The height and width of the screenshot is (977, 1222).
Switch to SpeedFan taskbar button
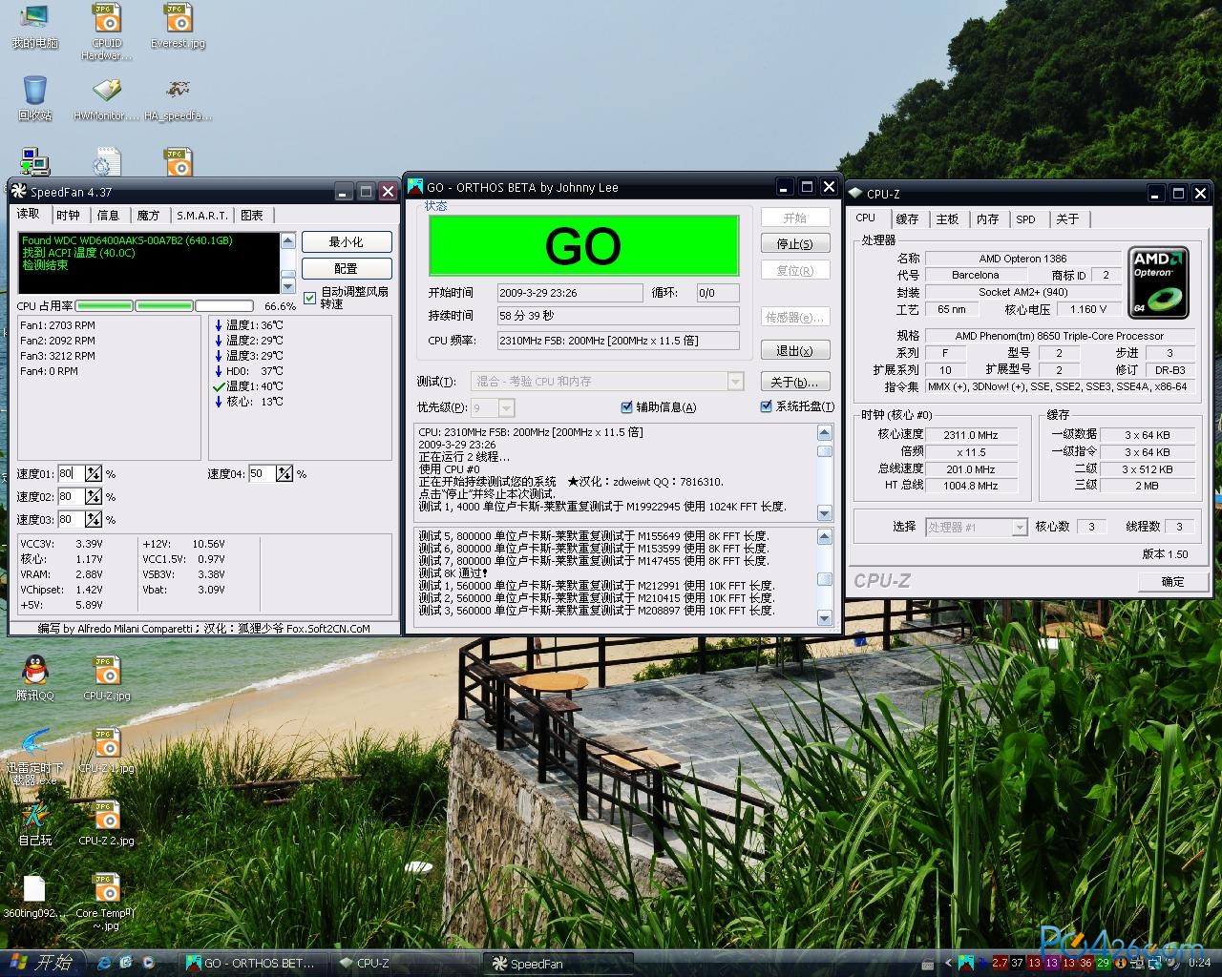(x=558, y=963)
